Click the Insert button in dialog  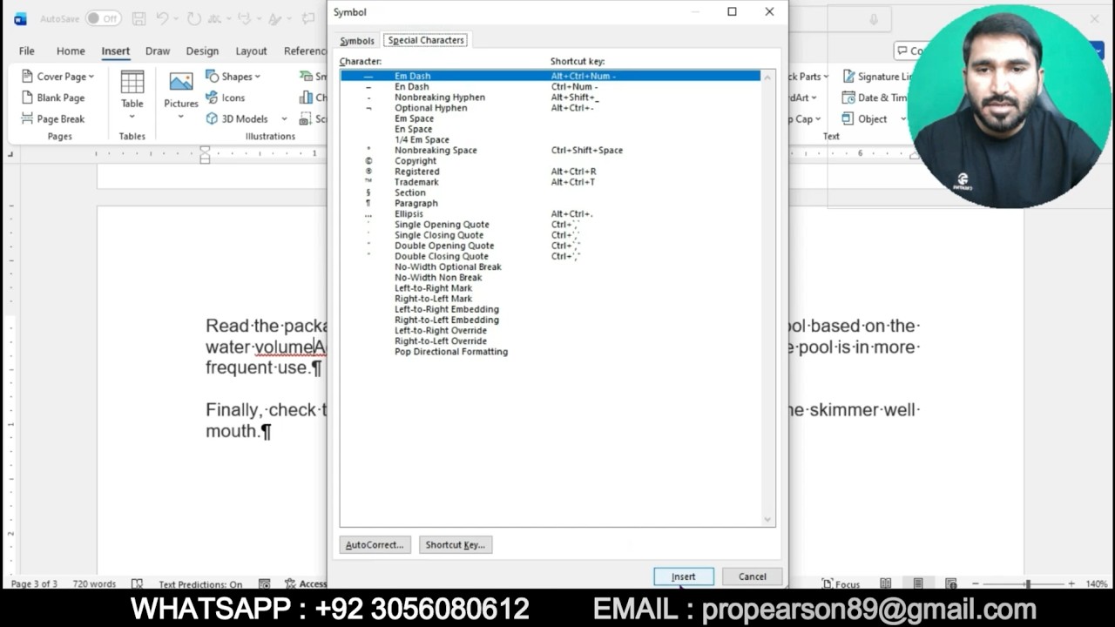click(684, 576)
